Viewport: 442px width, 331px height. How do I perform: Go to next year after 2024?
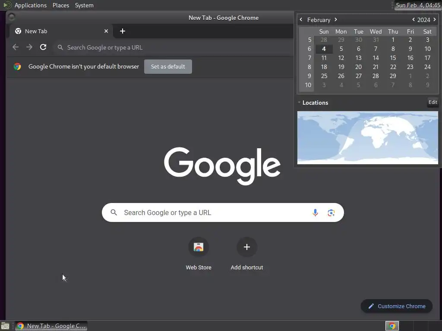pos(434,19)
